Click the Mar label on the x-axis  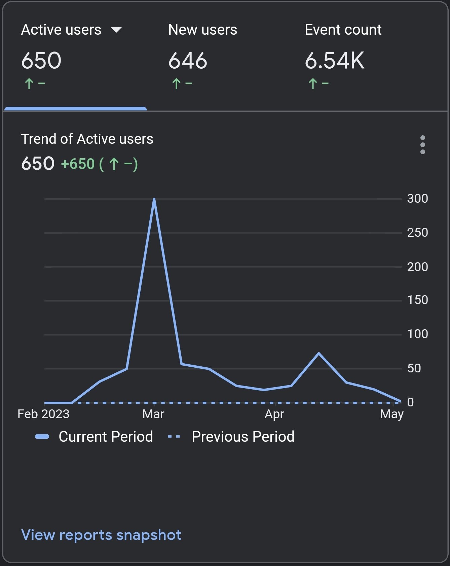coord(153,414)
